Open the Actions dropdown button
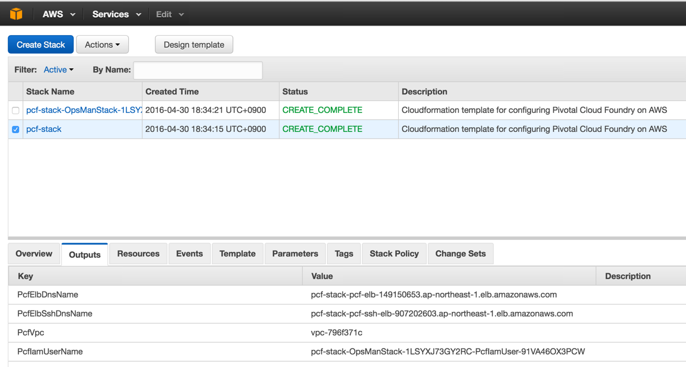The height and width of the screenshot is (367, 686). (x=102, y=45)
